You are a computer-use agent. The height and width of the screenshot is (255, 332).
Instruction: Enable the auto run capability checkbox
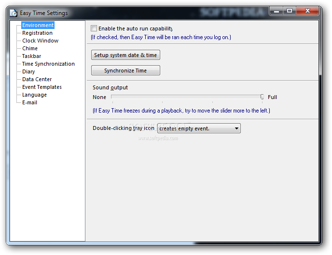(x=94, y=28)
